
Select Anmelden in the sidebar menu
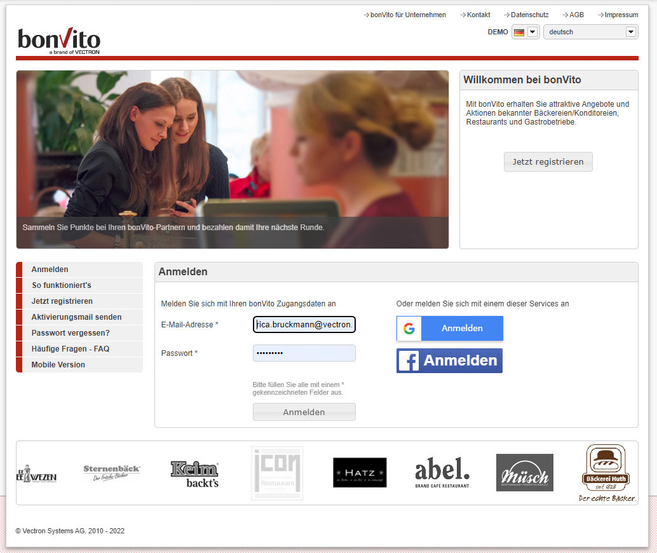tap(79, 270)
